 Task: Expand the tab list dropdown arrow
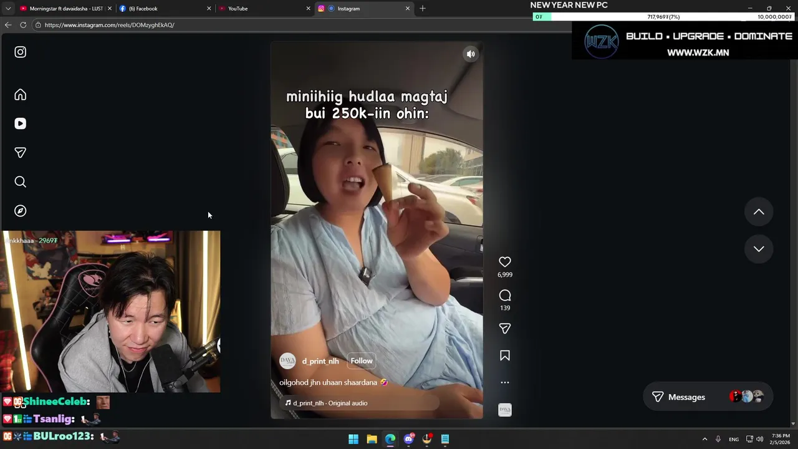(x=7, y=9)
